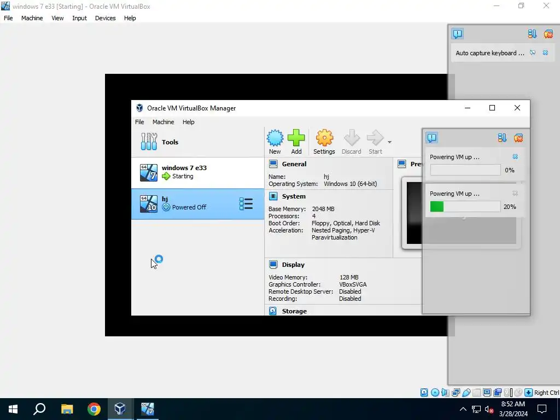
Task: Open Input menu of windows 7 e33 window
Action: (79, 18)
